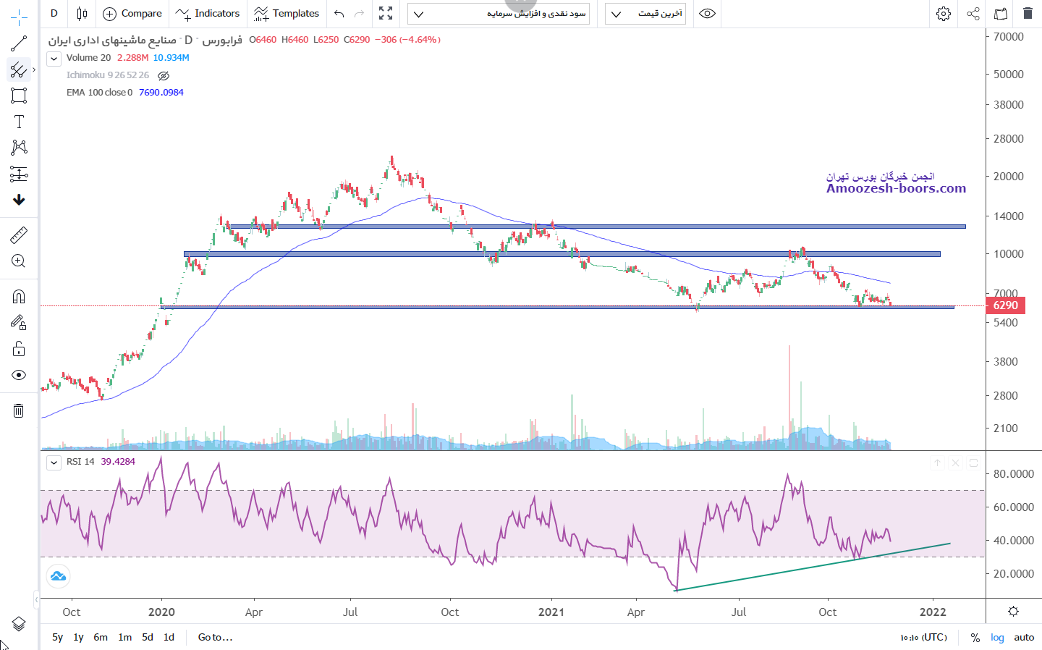Image resolution: width=1042 pixels, height=650 pixels.
Task: Click the Go to date field
Action: coord(215,638)
